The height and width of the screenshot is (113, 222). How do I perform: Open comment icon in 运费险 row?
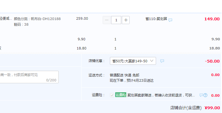pos(201,95)
